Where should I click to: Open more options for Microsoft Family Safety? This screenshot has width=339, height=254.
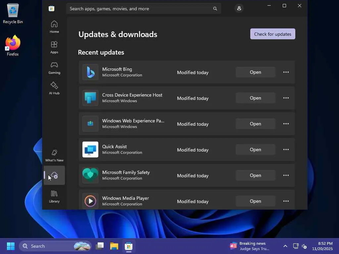tap(286, 175)
